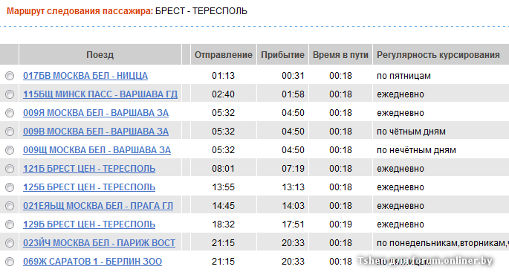Click the Время в пути column header
The image size is (509, 278).
tap(340, 54)
